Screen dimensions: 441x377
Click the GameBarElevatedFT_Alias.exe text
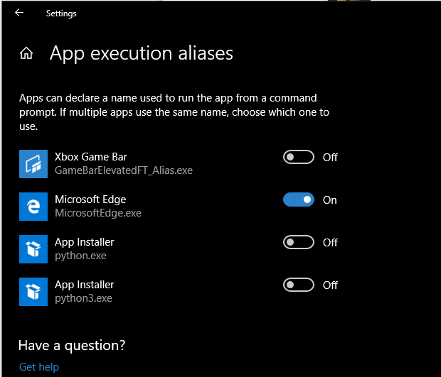pos(124,170)
